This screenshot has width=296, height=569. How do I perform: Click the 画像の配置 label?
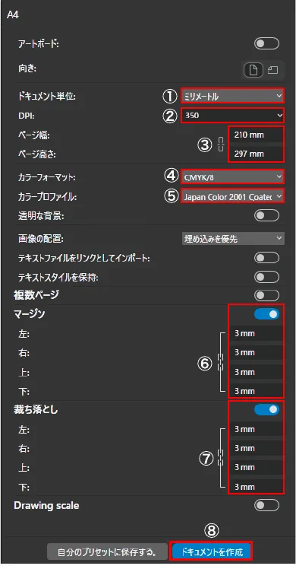coord(40,239)
